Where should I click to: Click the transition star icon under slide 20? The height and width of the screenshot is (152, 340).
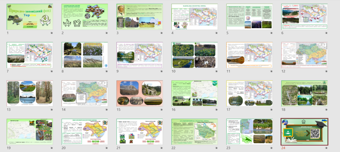tap(106, 148)
